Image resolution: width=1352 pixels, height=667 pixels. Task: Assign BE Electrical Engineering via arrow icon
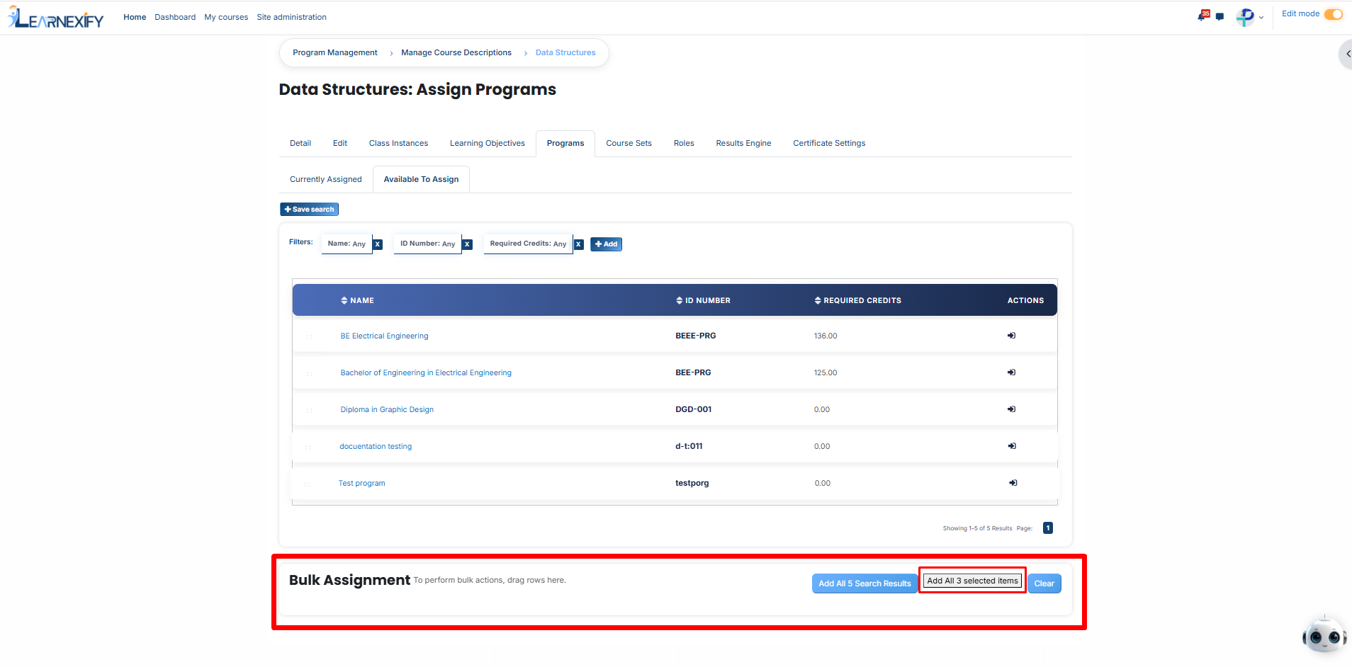coord(1011,336)
